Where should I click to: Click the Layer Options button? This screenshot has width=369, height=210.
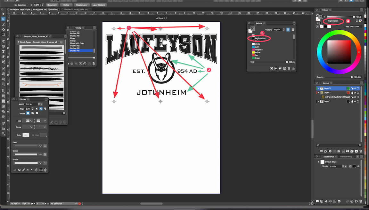pos(99,5)
